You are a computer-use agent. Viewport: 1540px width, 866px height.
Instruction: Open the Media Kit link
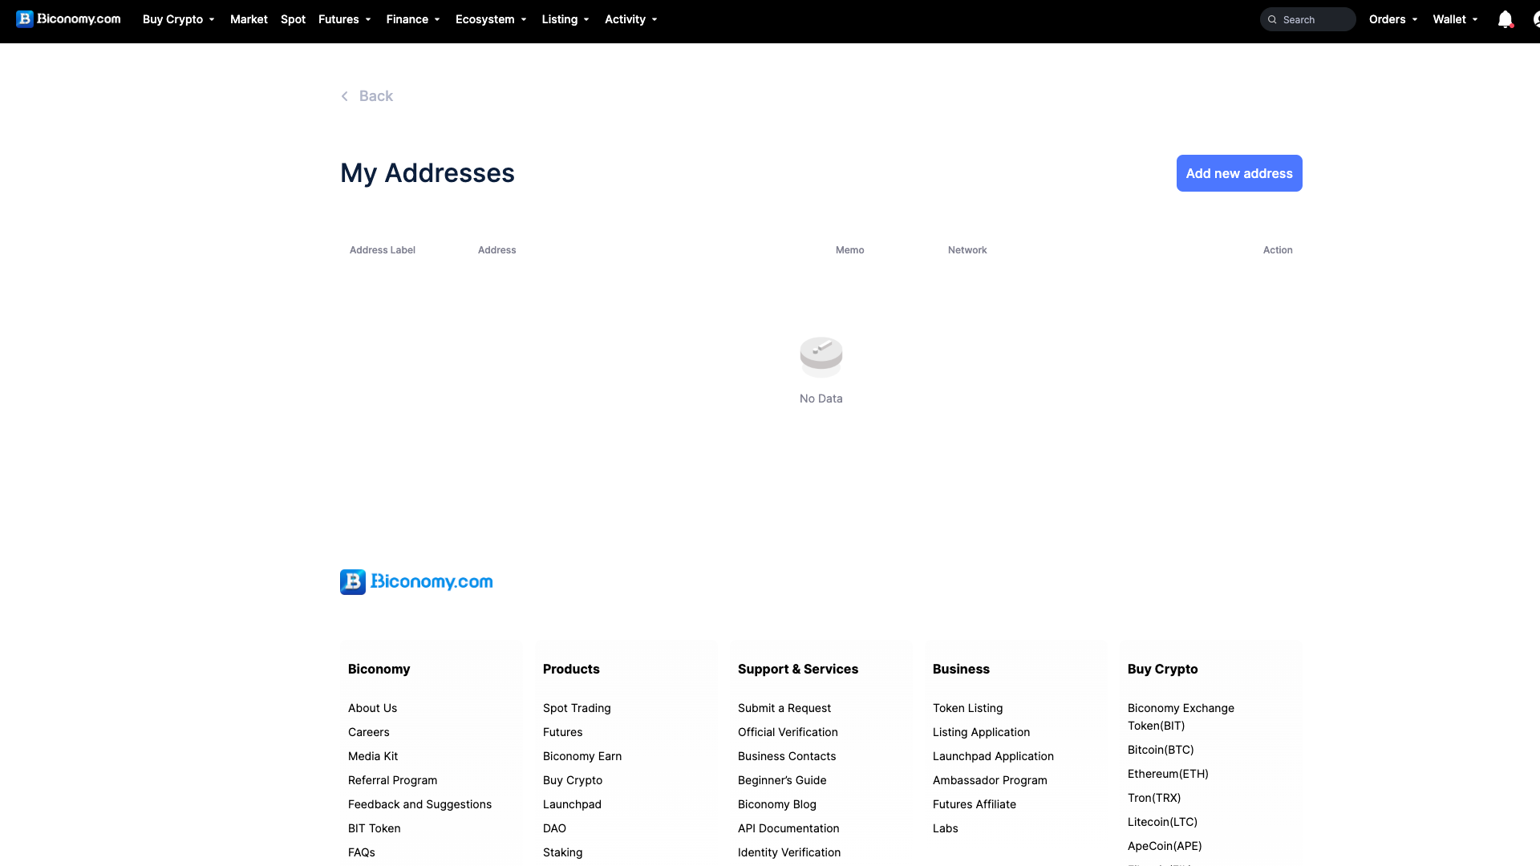(373, 756)
